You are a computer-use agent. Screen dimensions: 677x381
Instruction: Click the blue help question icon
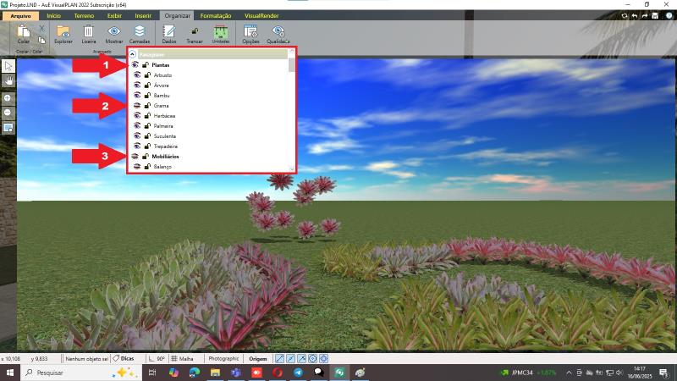[669, 15]
